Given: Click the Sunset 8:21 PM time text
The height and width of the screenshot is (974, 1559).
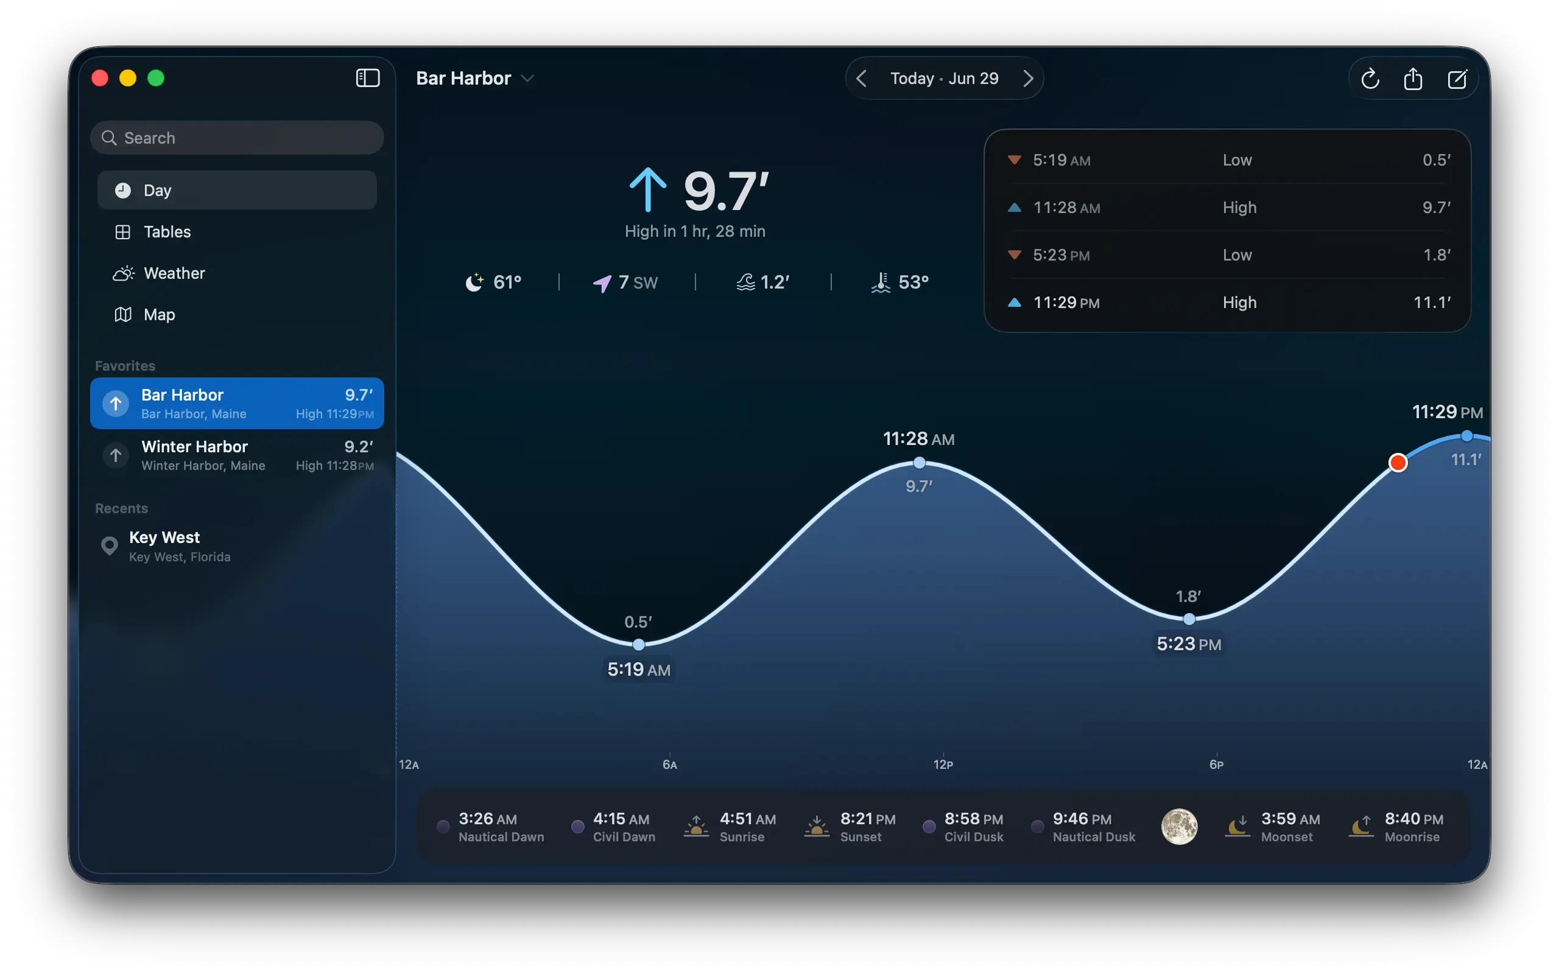Looking at the screenshot, I should coord(868,819).
